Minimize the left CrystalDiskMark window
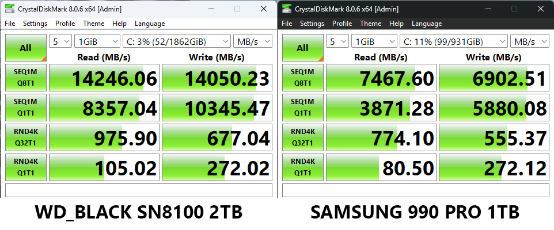 tap(211, 9)
